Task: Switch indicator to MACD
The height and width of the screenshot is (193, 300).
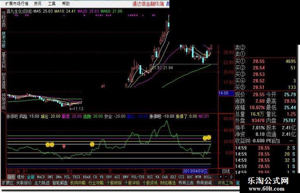Action: (41, 177)
